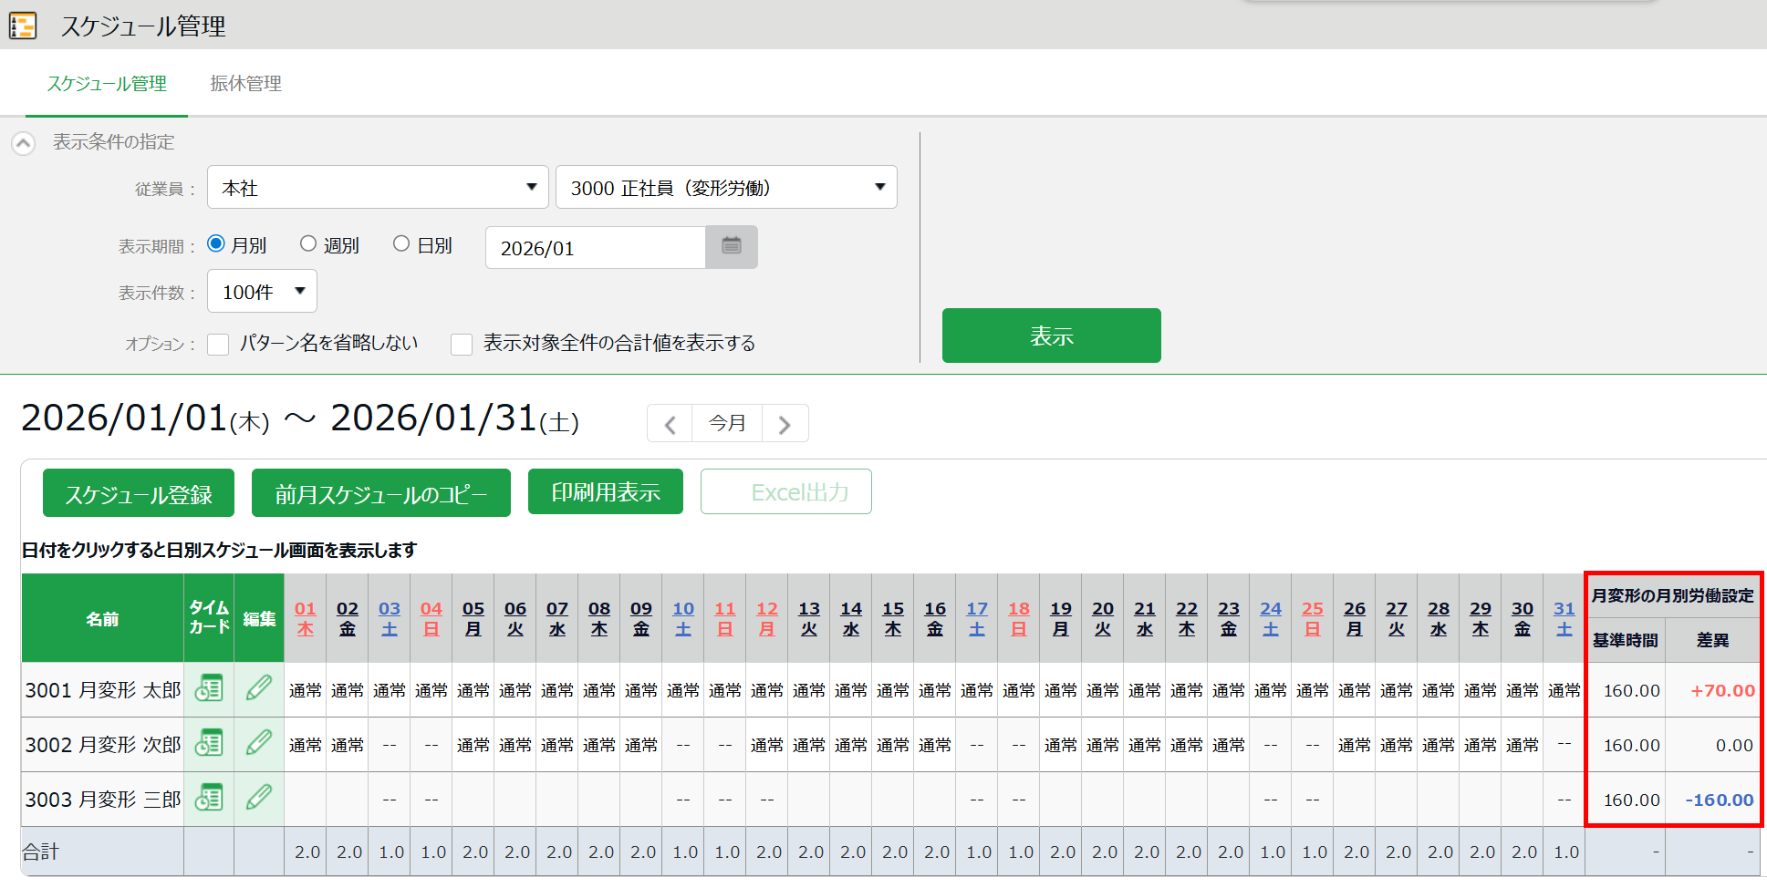
Task: Open time card for 3003 月変形 三郎
Action: point(209,798)
